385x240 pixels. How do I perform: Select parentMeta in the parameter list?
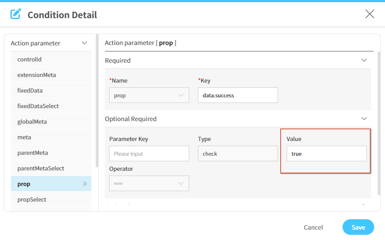click(51, 153)
